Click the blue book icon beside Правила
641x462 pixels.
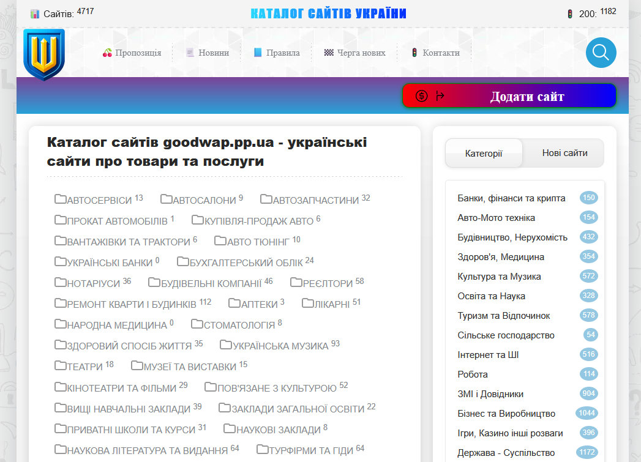(258, 52)
